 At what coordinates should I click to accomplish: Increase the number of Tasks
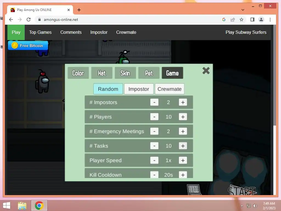point(183,146)
